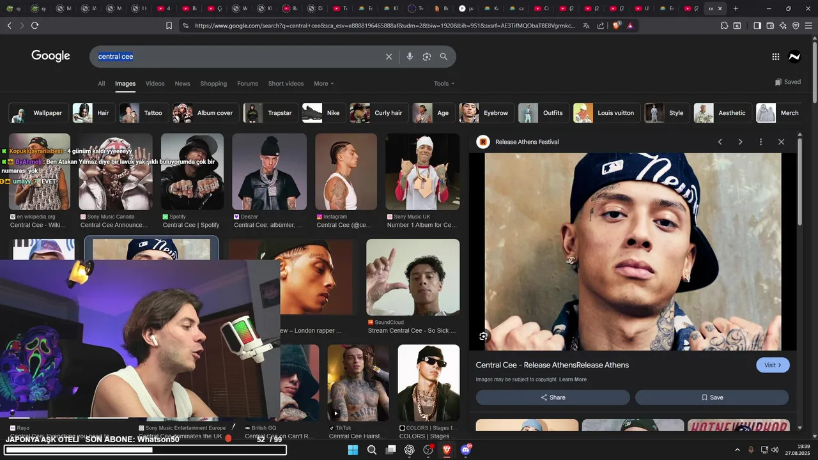The image size is (818, 460).
Task: Open the Sony Music UK image result
Action: [x=422, y=172]
